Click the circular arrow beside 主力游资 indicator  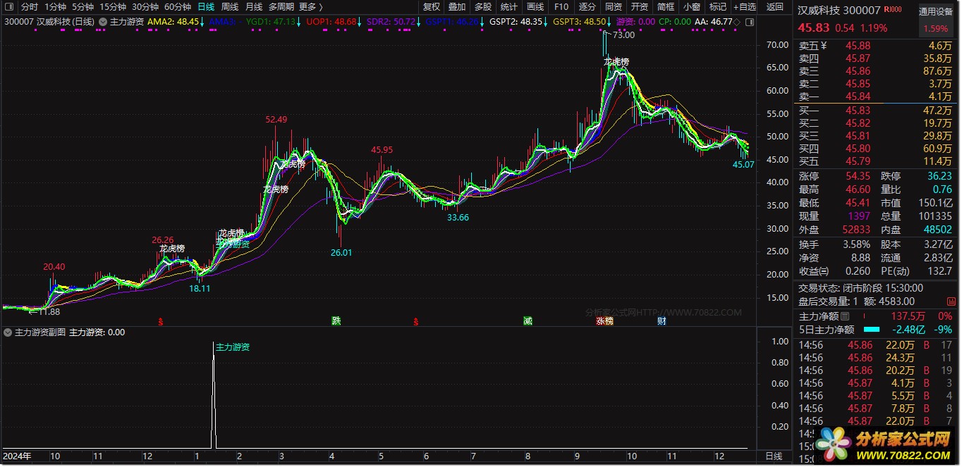click(x=104, y=22)
